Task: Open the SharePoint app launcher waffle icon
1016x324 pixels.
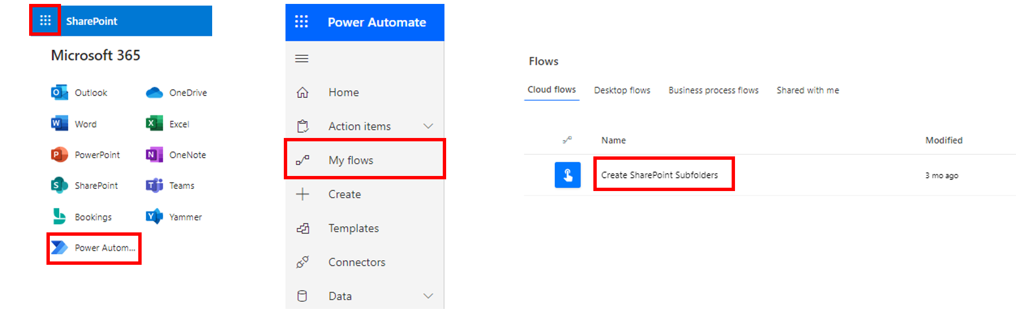Action: click(x=45, y=21)
